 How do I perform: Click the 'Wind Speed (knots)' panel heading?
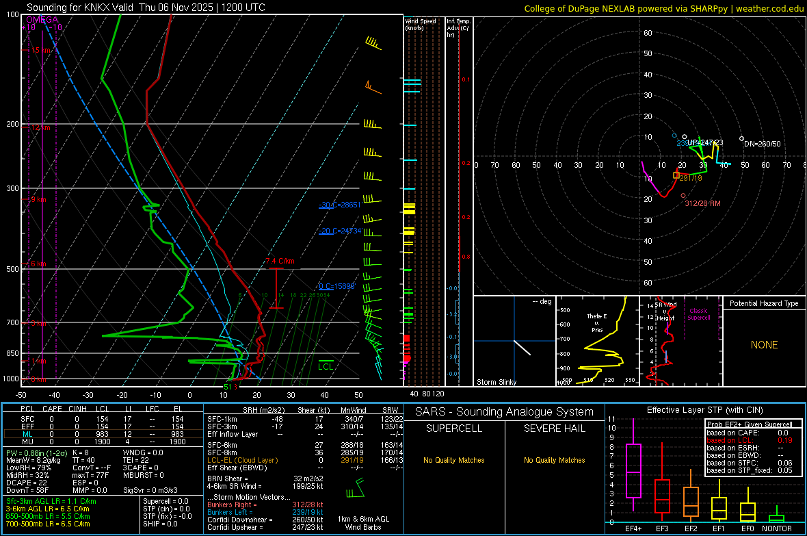point(421,24)
